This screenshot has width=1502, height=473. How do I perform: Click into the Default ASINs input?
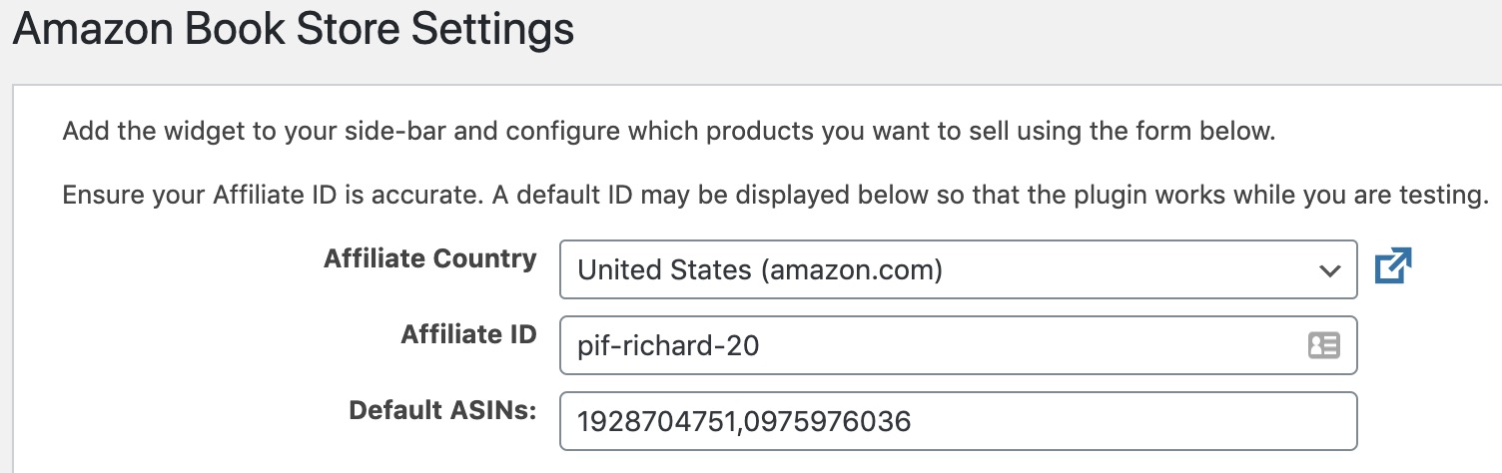pos(957,421)
